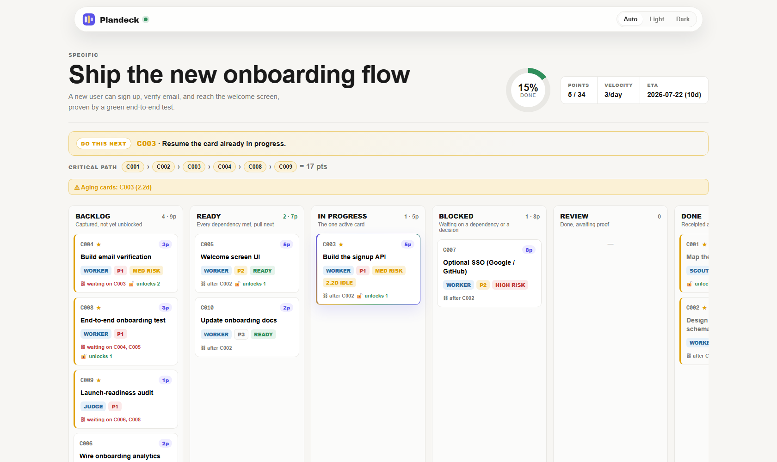Click the star icon on card C004

click(x=99, y=244)
